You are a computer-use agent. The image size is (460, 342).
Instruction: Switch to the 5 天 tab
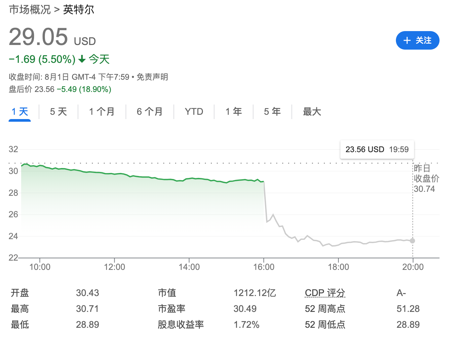point(58,112)
